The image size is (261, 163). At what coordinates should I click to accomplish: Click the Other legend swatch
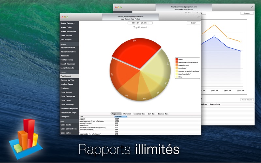click(x=177, y=77)
